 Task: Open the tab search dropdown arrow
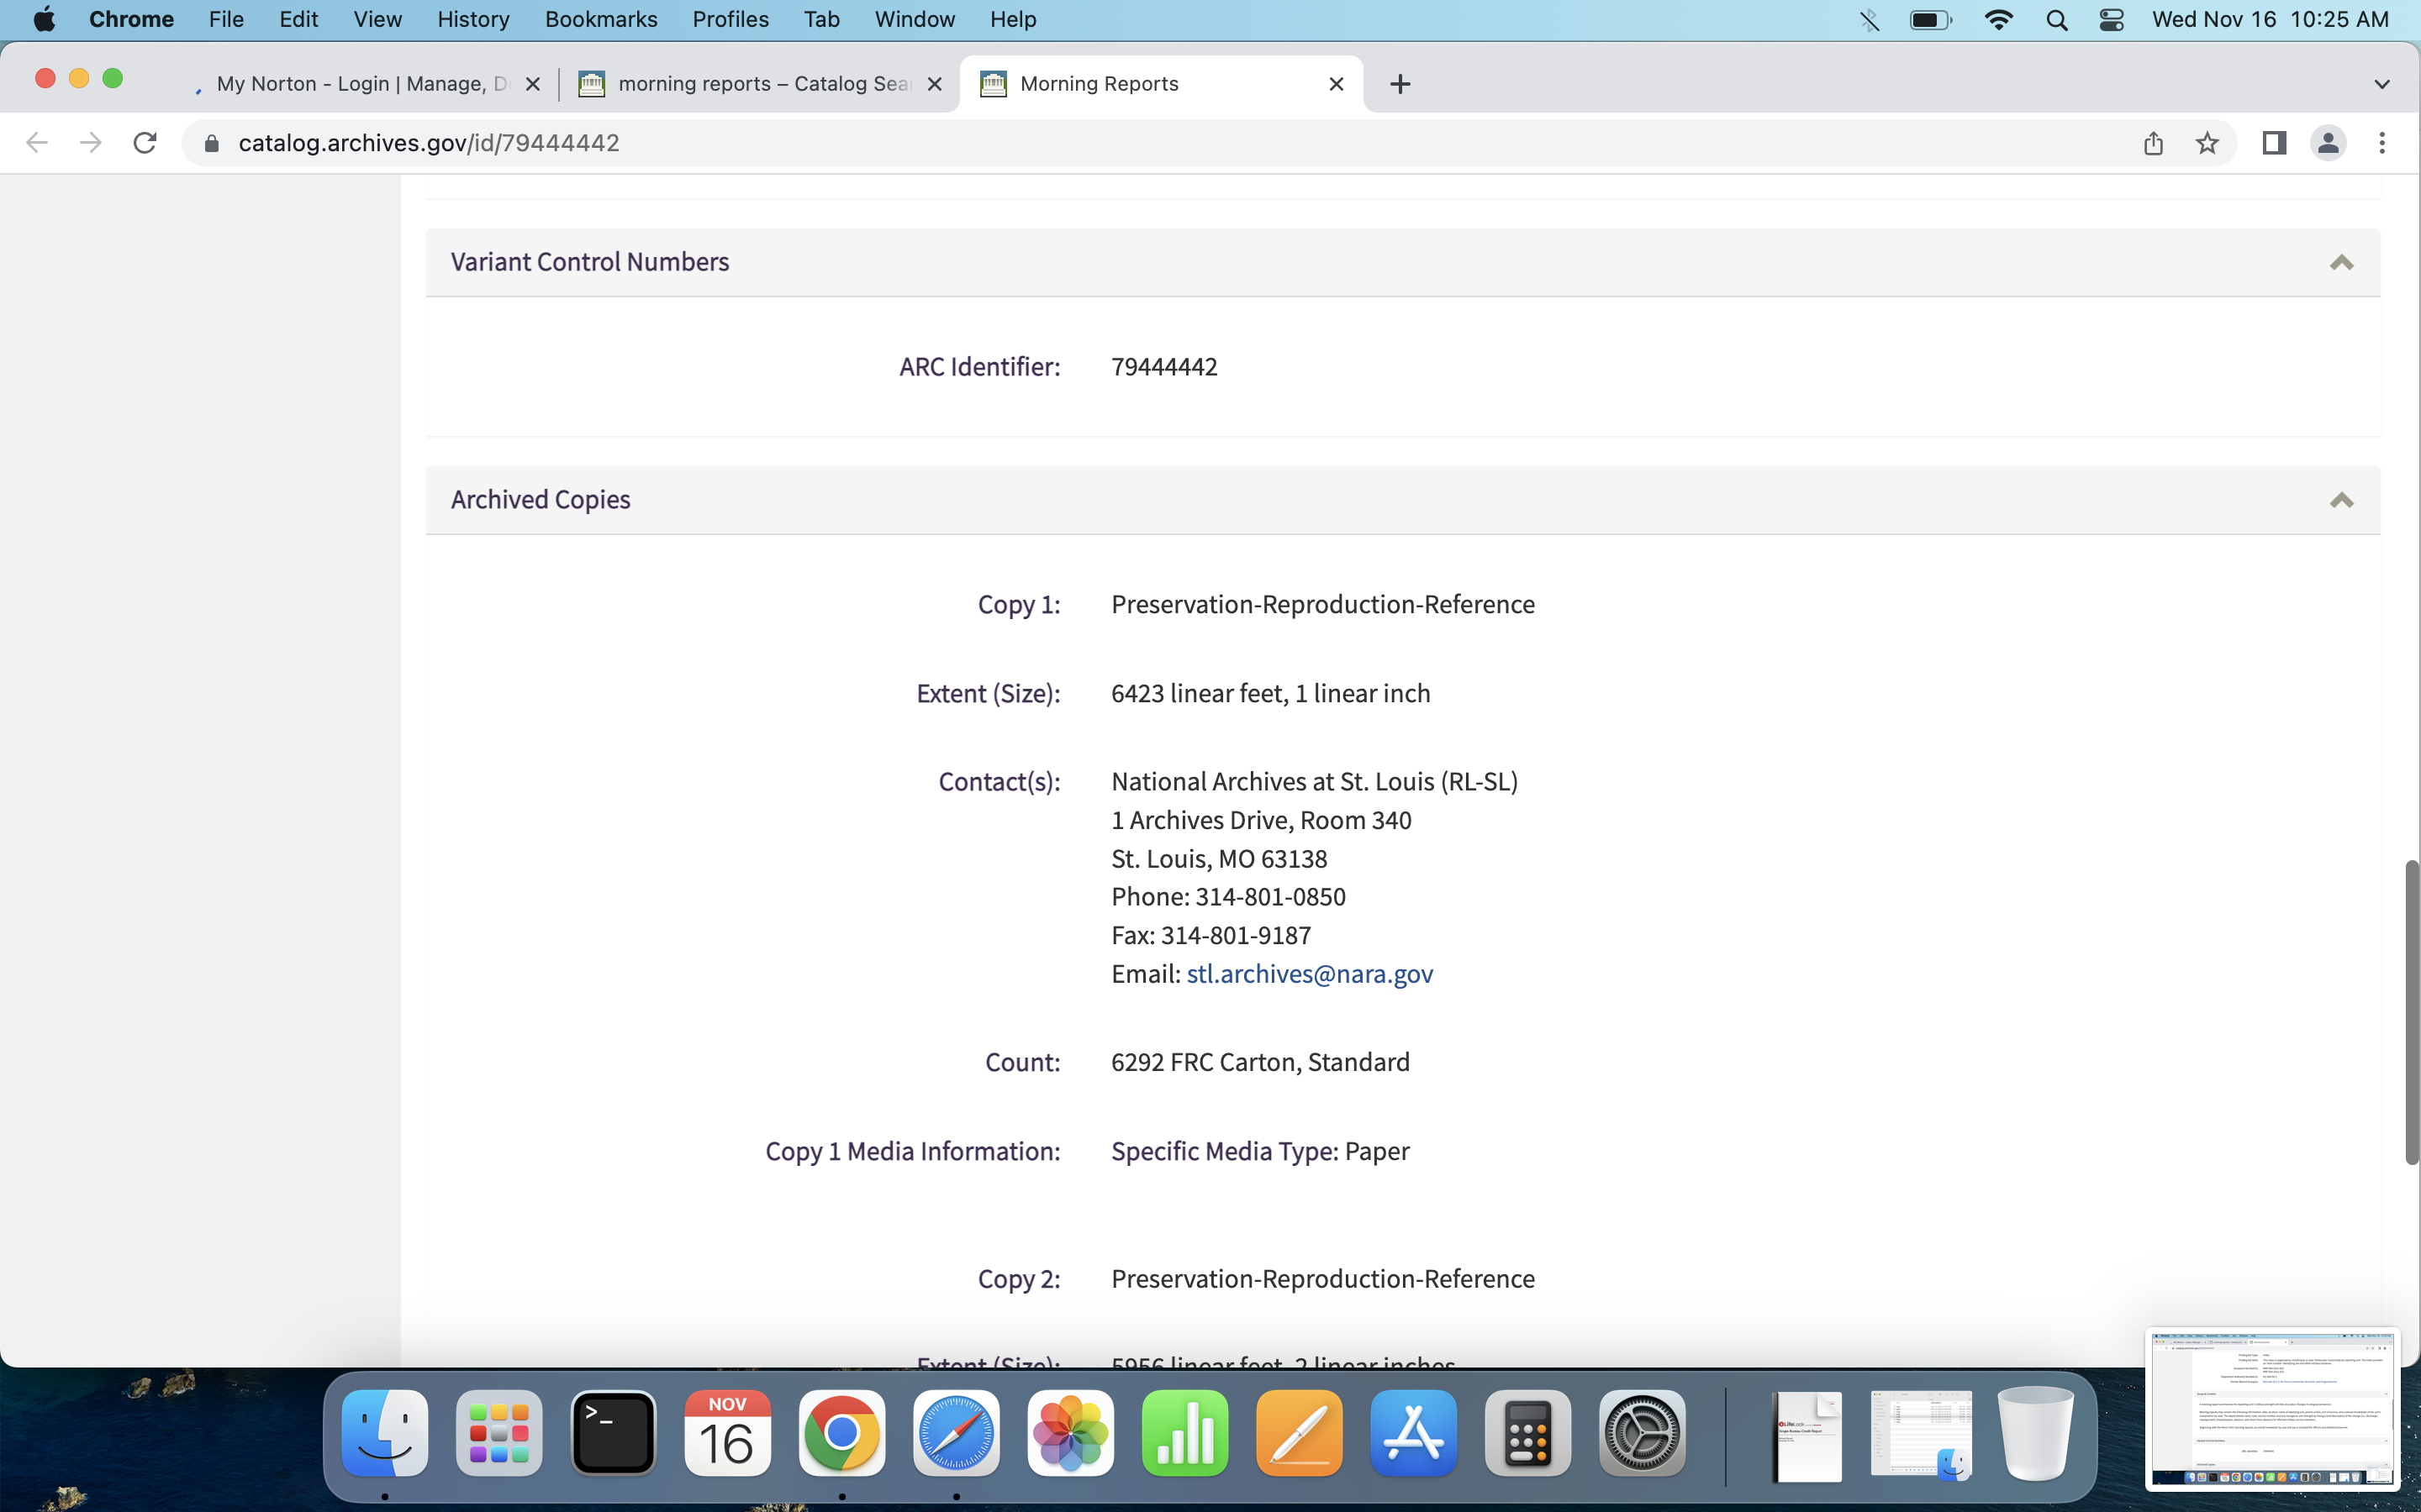pos(2381,84)
